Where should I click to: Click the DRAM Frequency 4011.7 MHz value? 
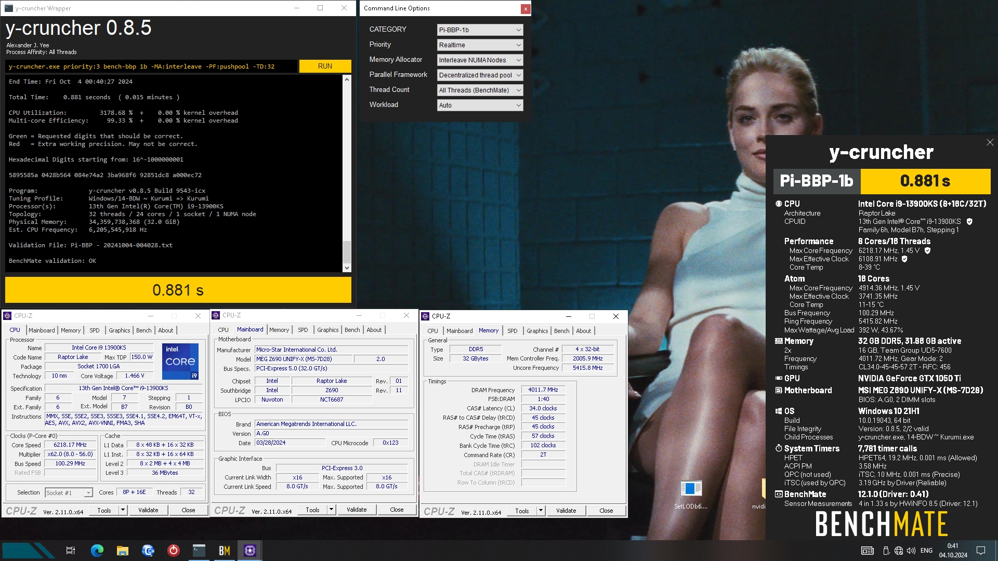(543, 390)
